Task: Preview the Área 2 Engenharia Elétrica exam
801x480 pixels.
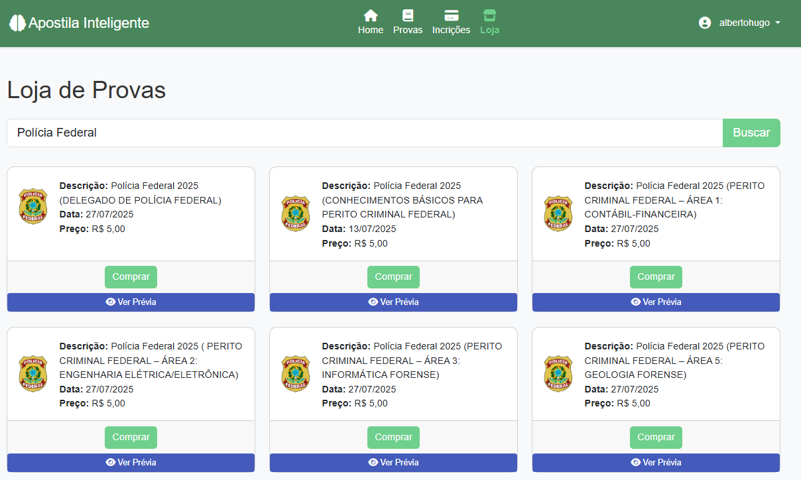Action: coord(131,463)
